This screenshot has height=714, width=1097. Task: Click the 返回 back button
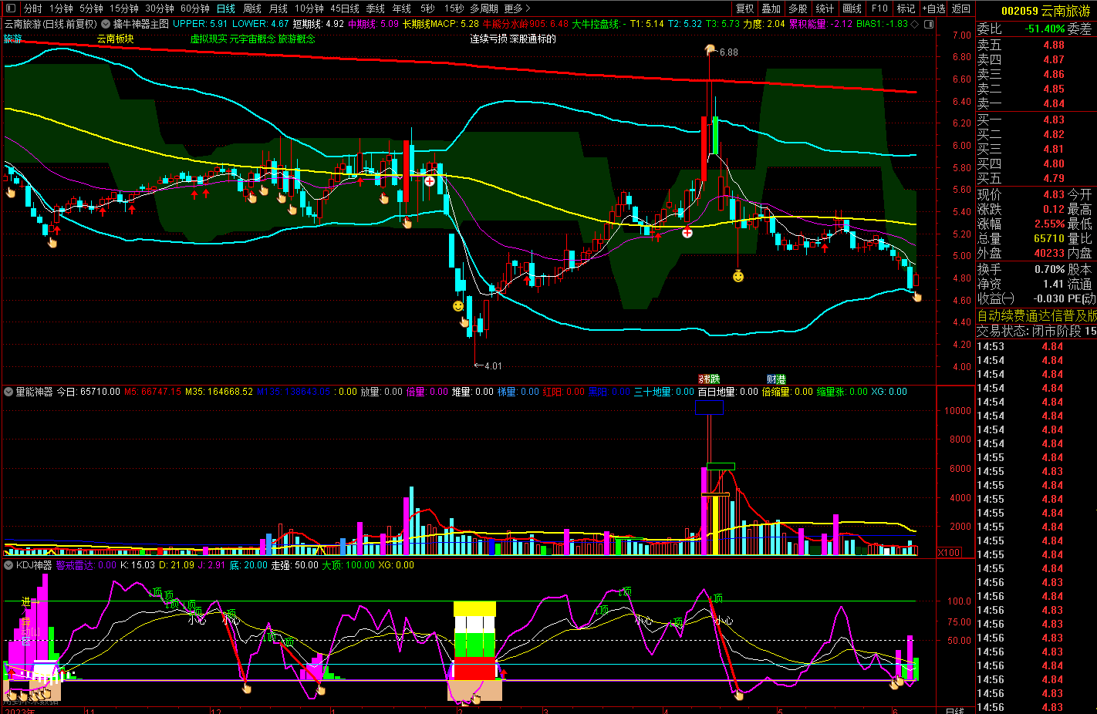961,8
